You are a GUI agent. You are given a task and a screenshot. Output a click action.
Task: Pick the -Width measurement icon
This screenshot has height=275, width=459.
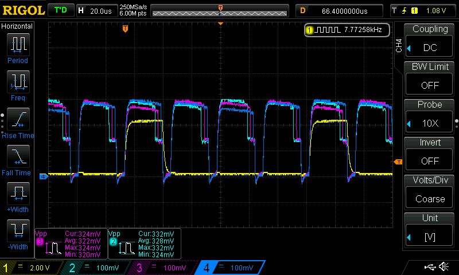[x=20, y=231]
